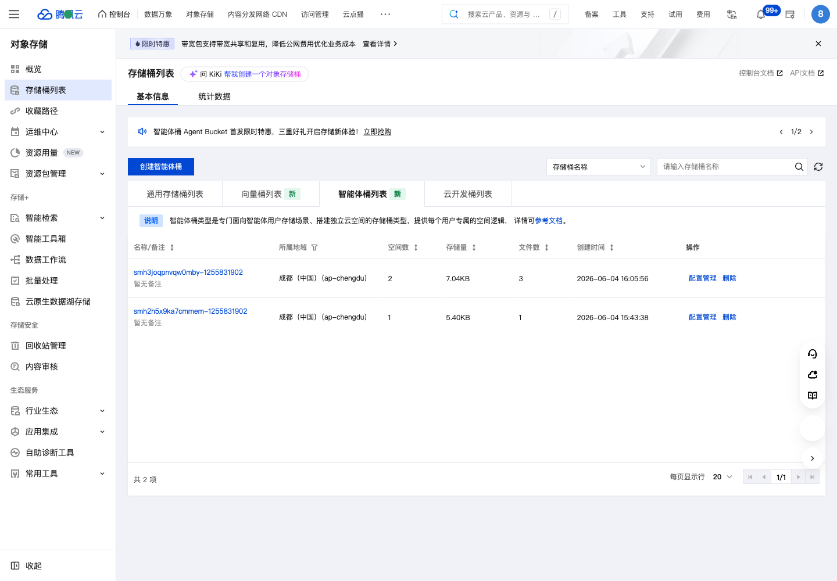The height and width of the screenshot is (581, 837).
Task: Open API文档 link
Action: click(807, 73)
